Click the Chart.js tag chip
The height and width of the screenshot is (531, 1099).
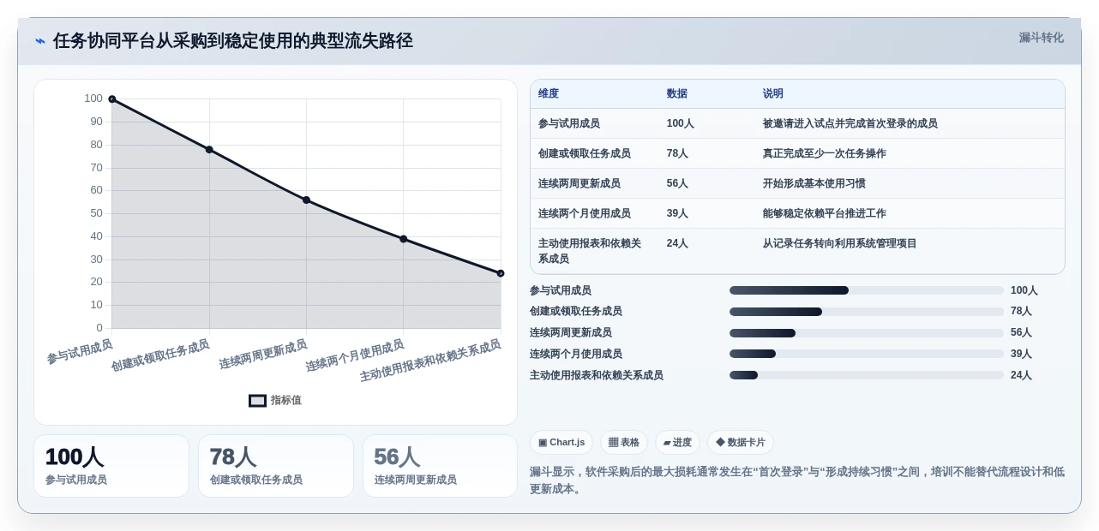pyautogui.click(x=562, y=442)
